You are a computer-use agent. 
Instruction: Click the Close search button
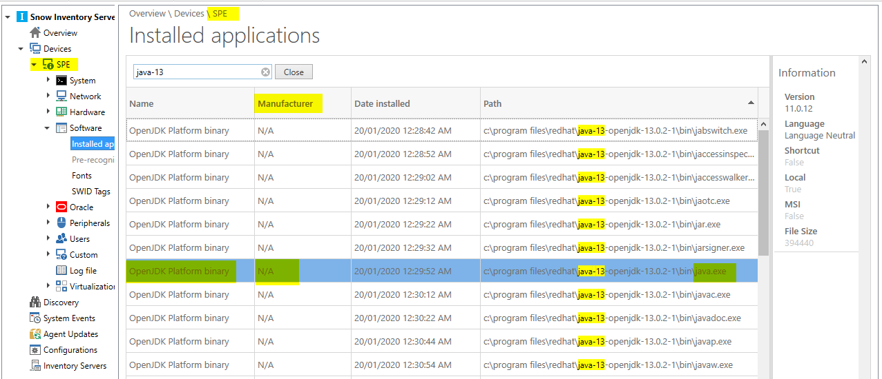tap(294, 72)
